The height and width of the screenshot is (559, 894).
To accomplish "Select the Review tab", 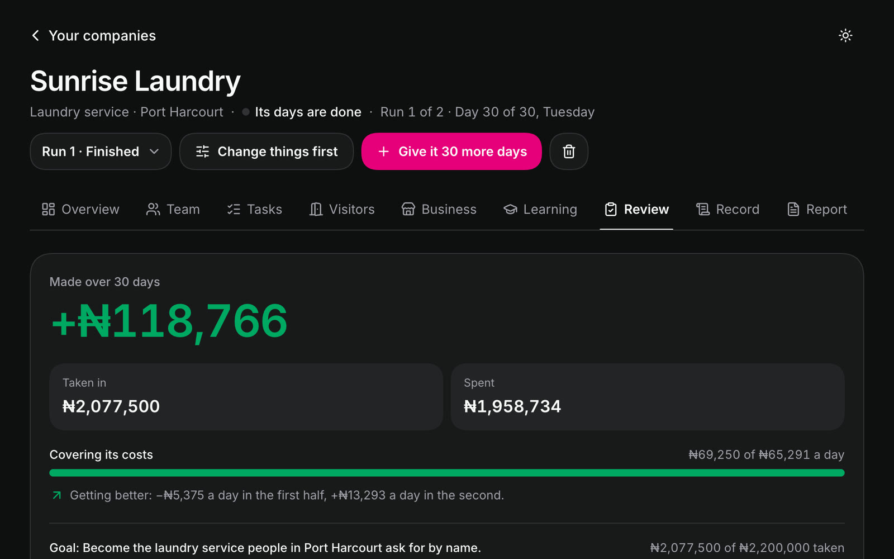I will click(x=636, y=210).
